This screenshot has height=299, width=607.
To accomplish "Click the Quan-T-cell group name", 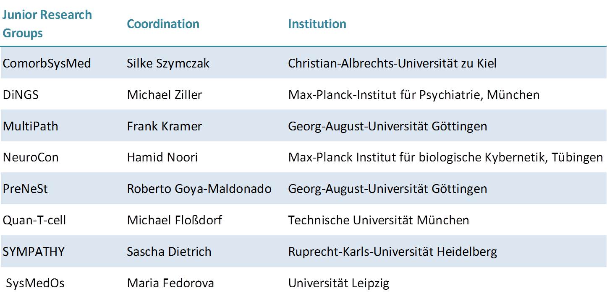I will tap(34, 220).
